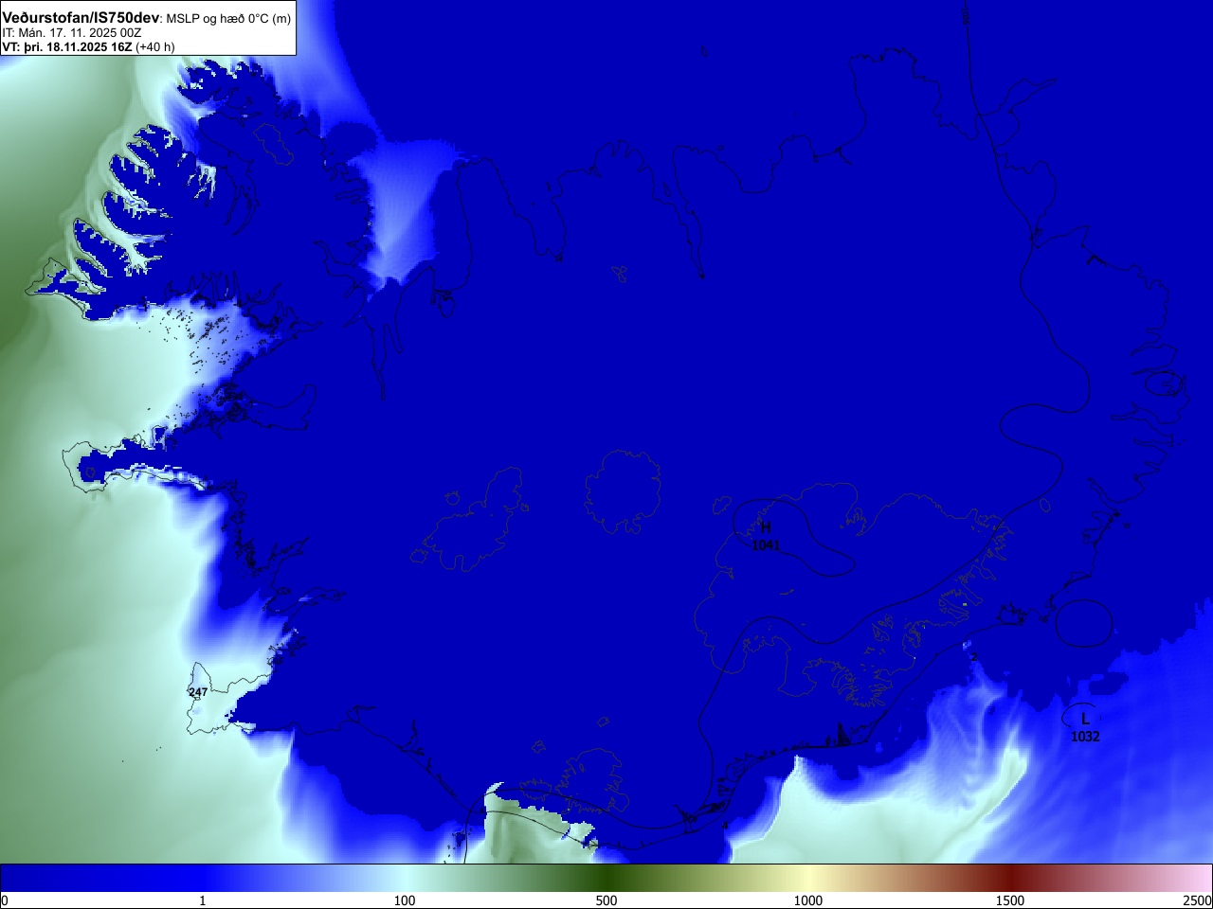Screen dimensions: 1213x909
Task: Click the colorbar label 2500
Action: tap(1198, 900)
